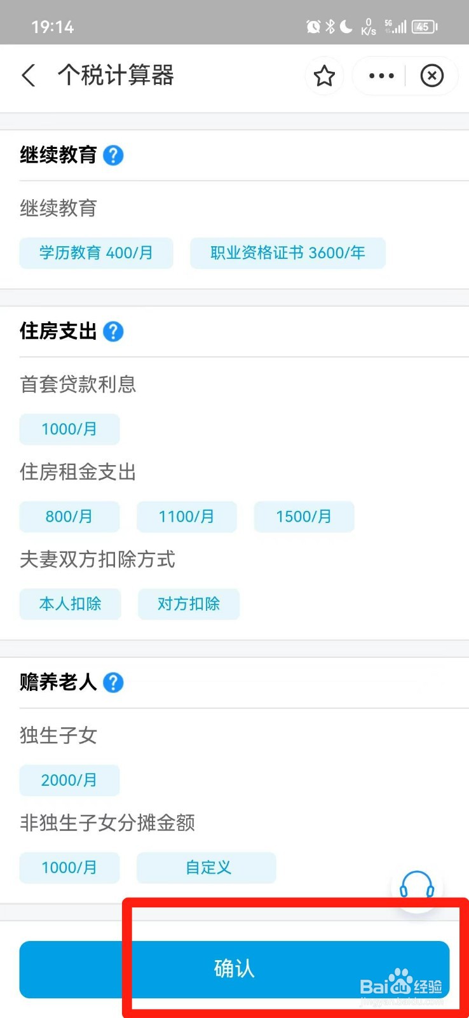
Task: Open customer service headset icon
Action: coord(417,885)
